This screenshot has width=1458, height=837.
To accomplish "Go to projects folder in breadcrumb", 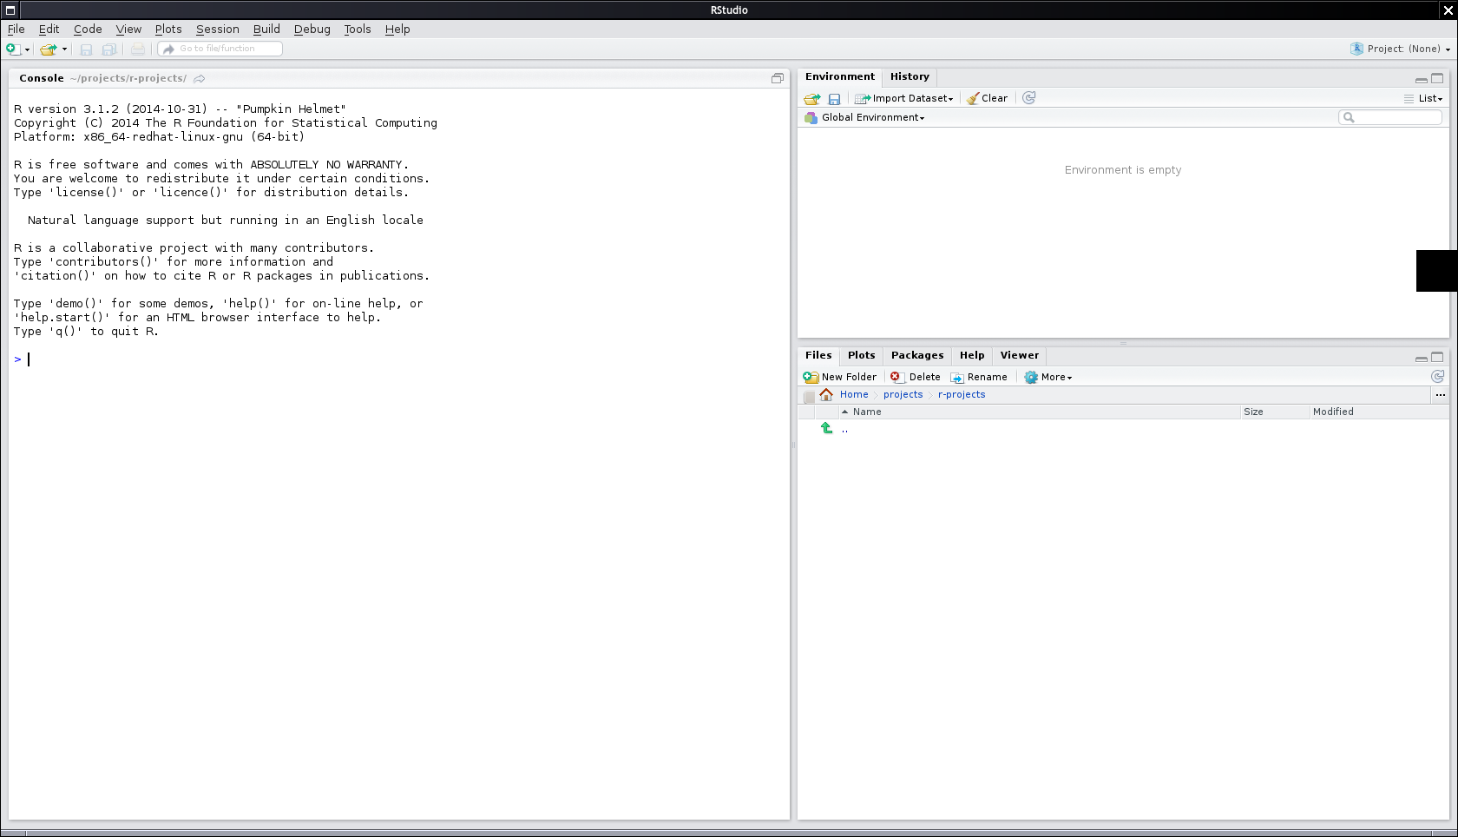I will [903, 394].
